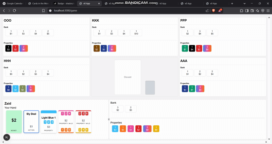Open the share icon in address bar
Screen dimensions: 272x144
click(207, 11)
